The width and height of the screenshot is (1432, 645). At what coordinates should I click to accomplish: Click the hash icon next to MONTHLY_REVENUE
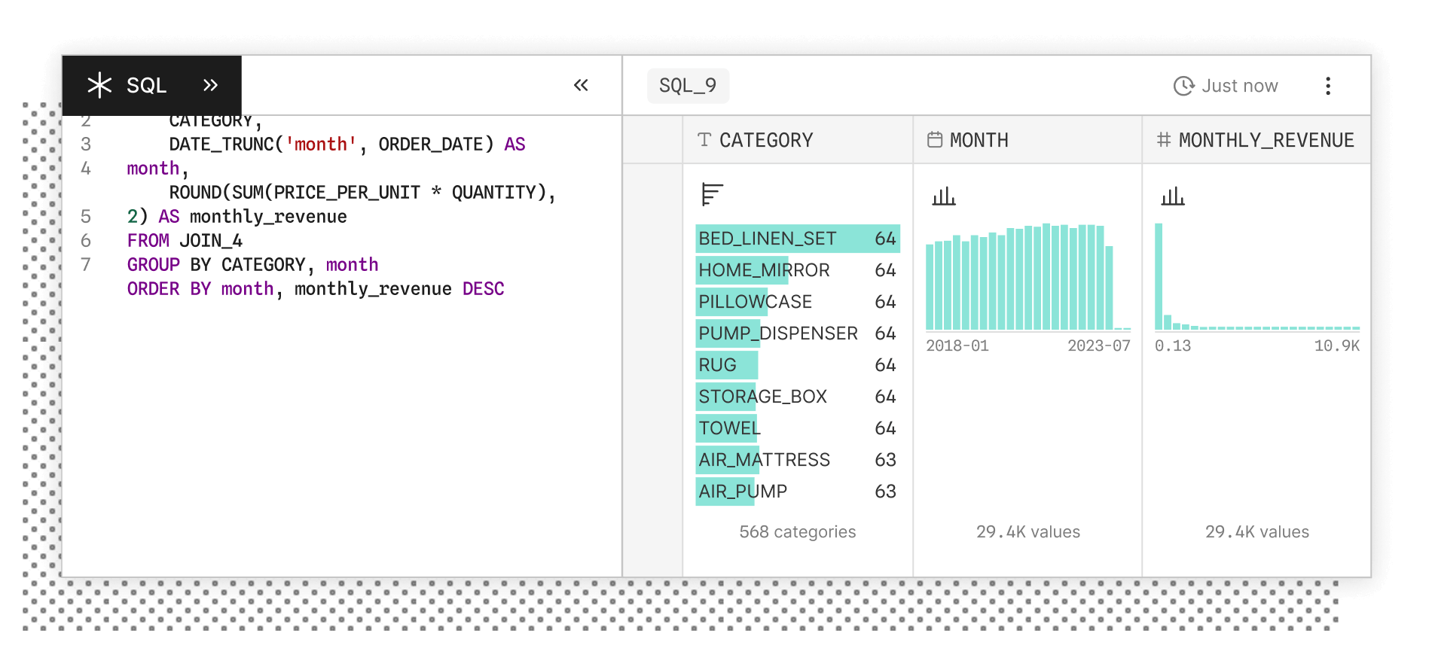[1164, 140]
